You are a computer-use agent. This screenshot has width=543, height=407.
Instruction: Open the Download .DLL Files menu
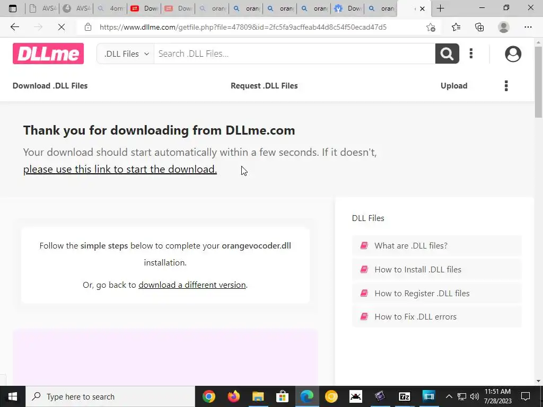[50, 86]
